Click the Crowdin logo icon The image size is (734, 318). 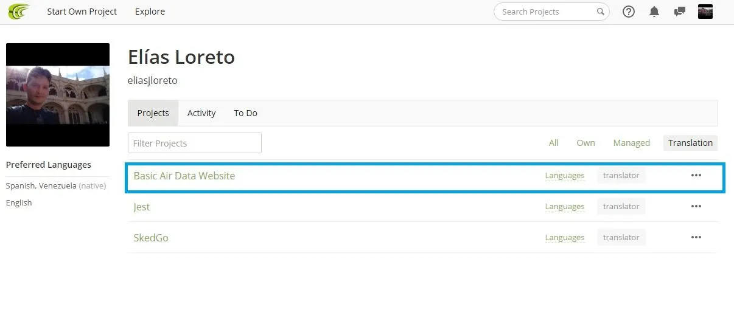click(18, 12)
